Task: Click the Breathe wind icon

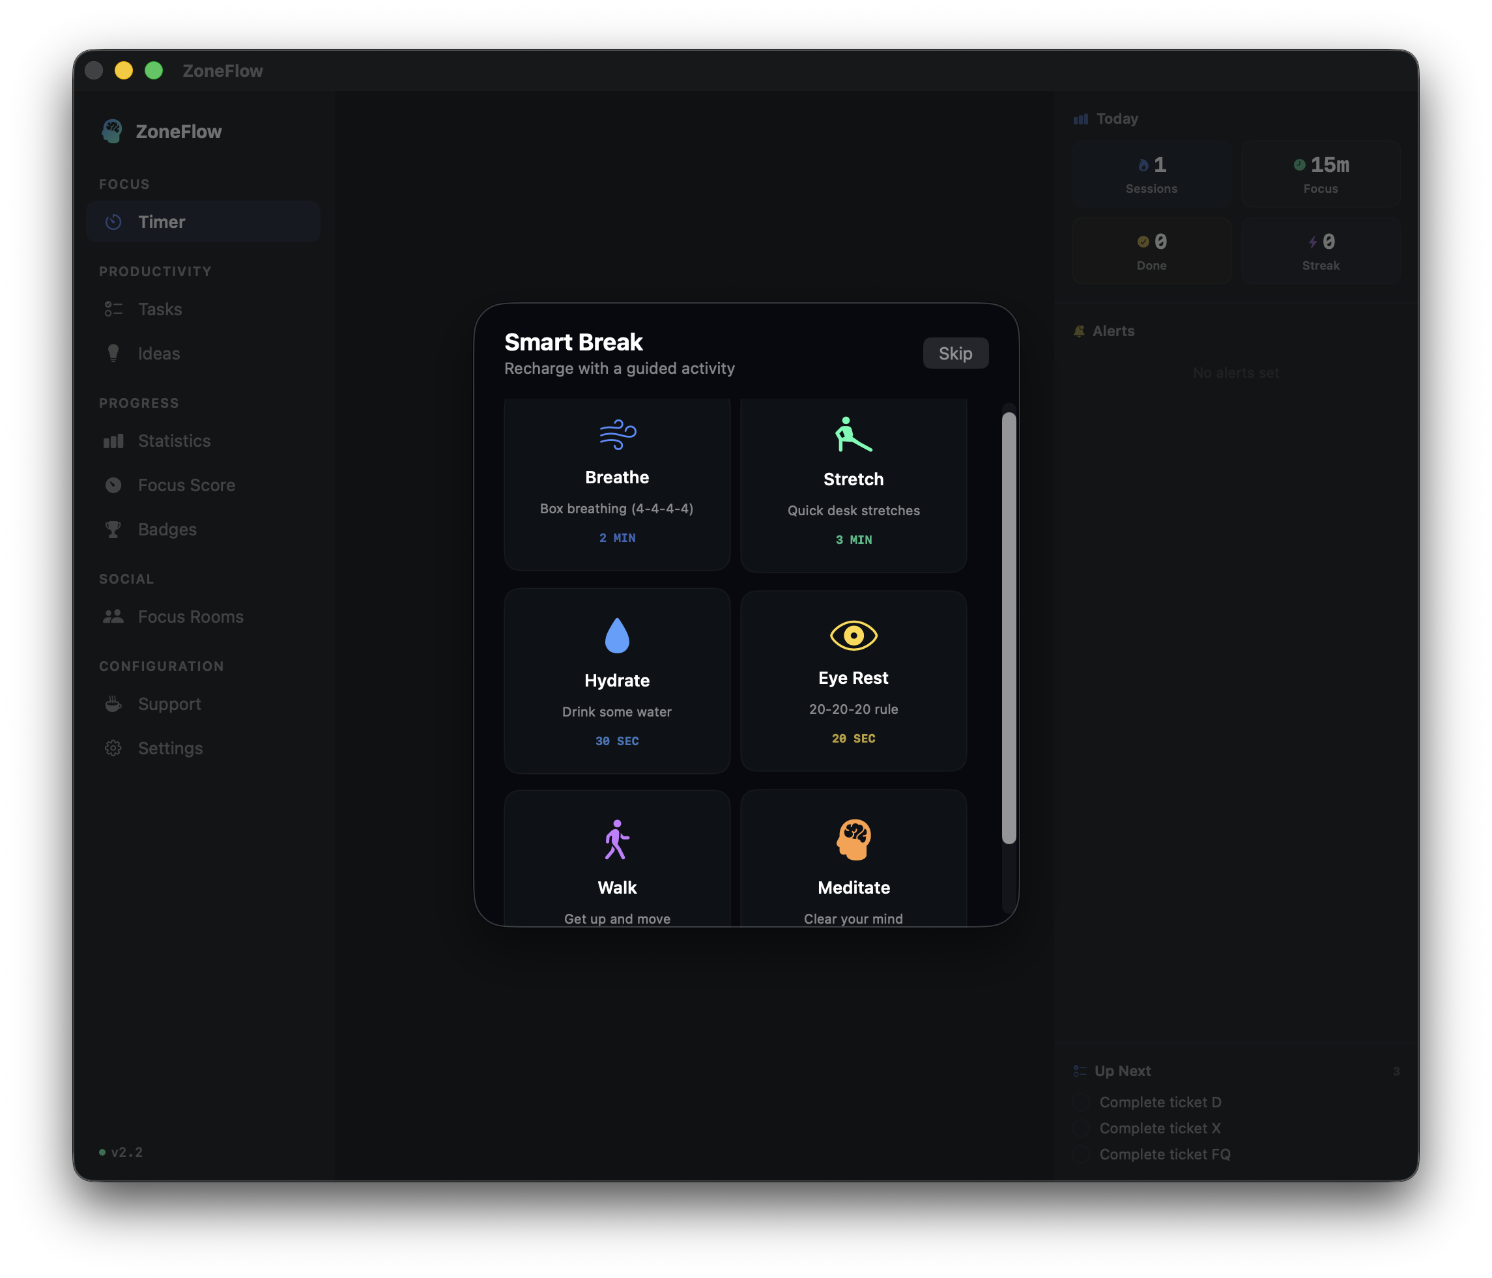Action: pyautogui.click(x=617, y=435)
